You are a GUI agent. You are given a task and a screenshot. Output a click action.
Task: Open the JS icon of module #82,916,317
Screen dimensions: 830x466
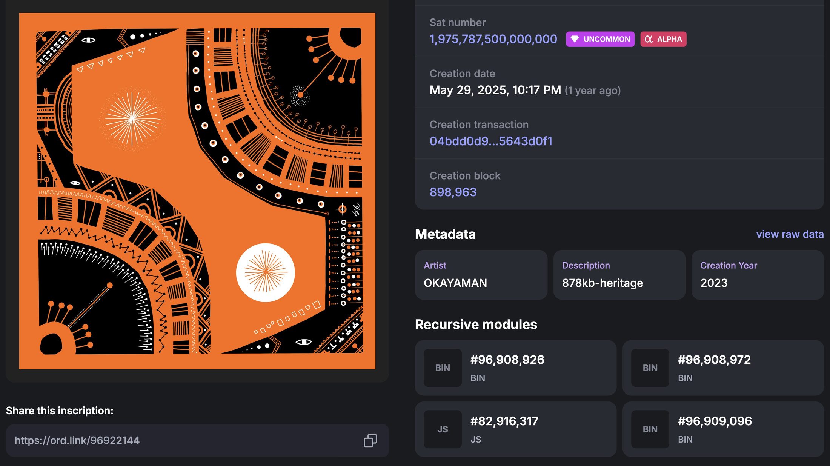click(x=443, y=429)
